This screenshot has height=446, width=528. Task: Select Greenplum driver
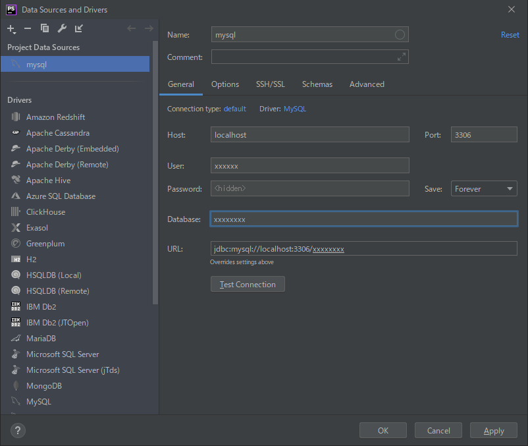click(75, 244)
